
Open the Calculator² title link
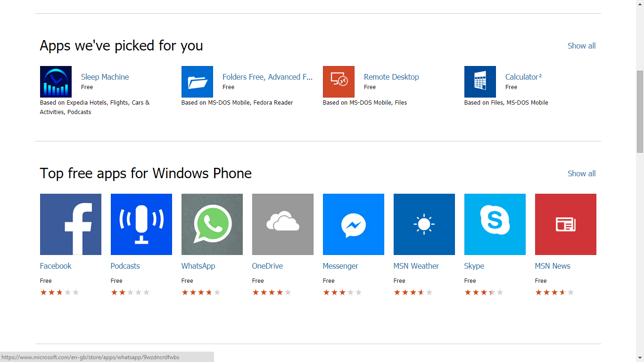(x=523, y=77)
